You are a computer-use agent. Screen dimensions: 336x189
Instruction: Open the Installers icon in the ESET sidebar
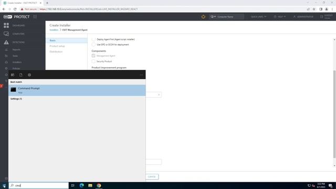click(6, 62)
